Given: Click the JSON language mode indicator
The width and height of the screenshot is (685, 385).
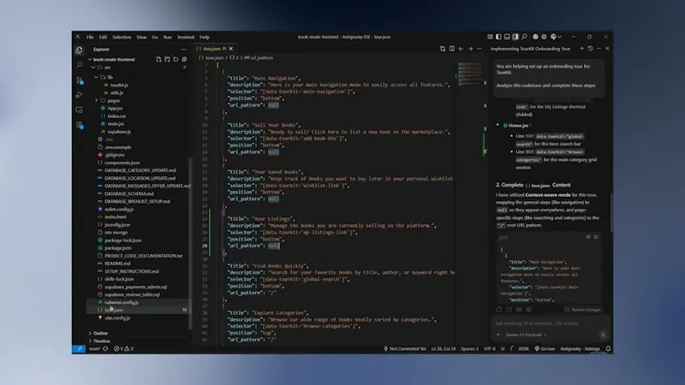Looking at the screenshot, I should (523, 349).
